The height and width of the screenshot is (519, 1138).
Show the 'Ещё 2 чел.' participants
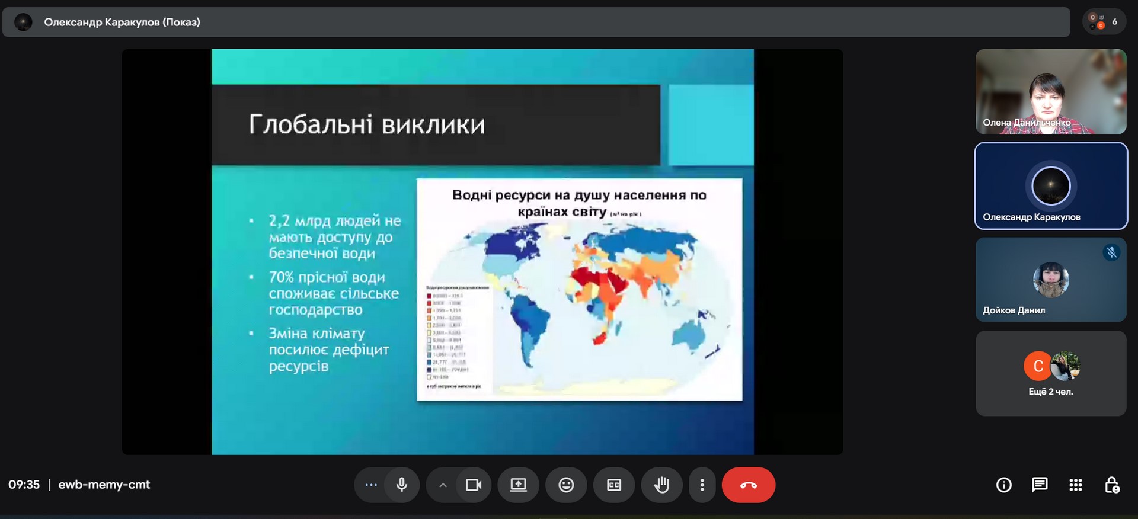1051,373
